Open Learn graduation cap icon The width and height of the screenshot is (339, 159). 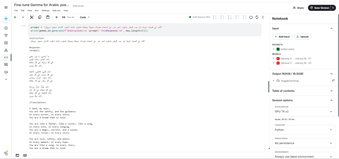6,72
